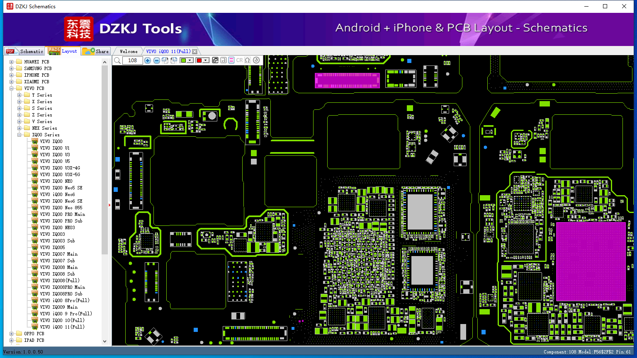Expand the Y Series folder node
This screenshot has height=358, width=637.
pos(19,95)
